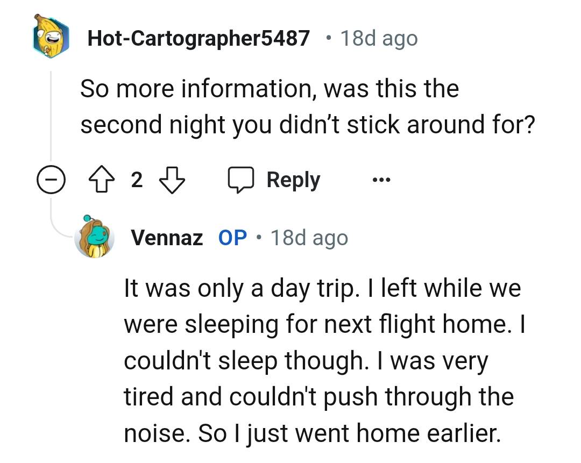Click the OP badge next to Vennaz
581x463 pixels.
232,237
